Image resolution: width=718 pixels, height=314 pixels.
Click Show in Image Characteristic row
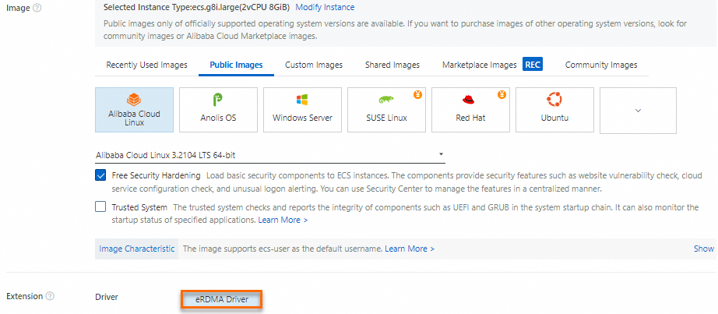[x=704, y=249]
